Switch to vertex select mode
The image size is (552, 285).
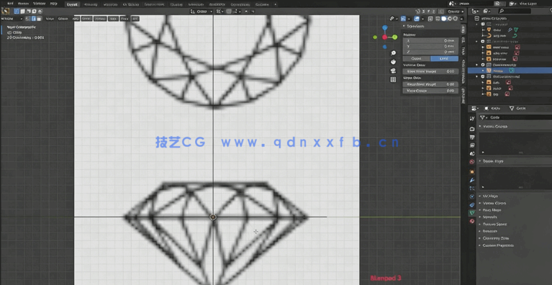coord(28,19)
